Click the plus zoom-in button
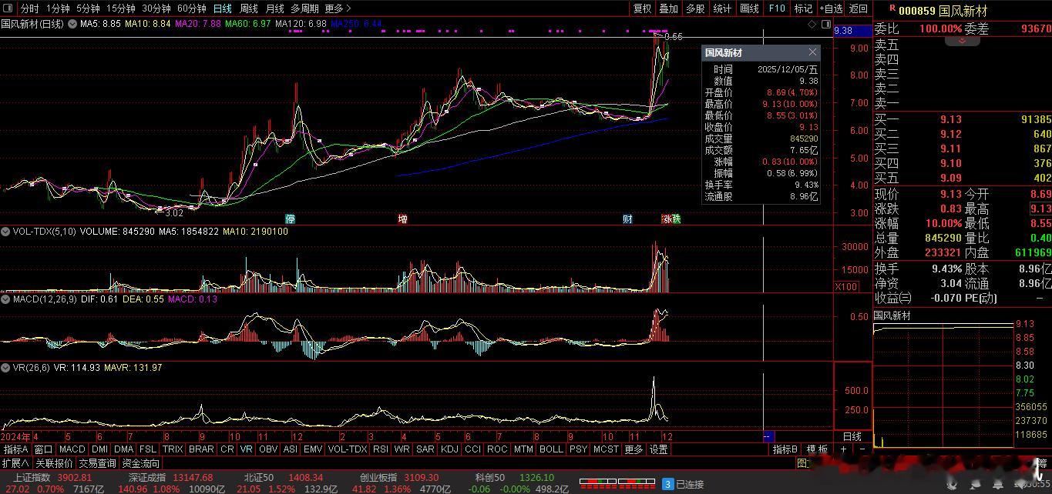 (843, 449)
